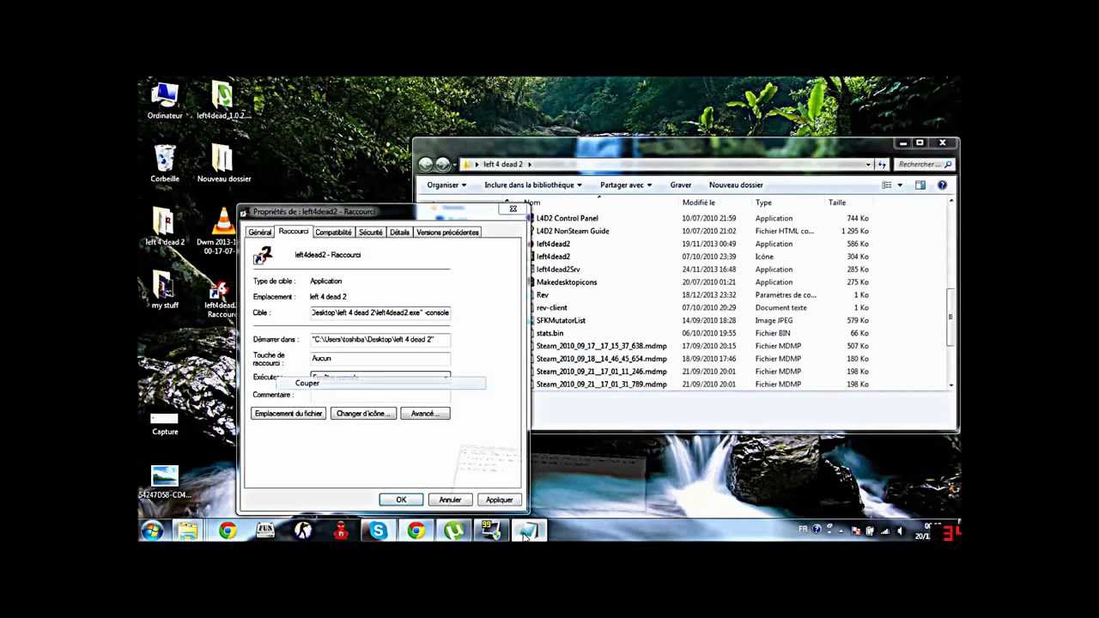Image resolution: width=1099 pixels, height=618 pixels.
Task: Open the Organiser dropdown menu
Action: 446,185
